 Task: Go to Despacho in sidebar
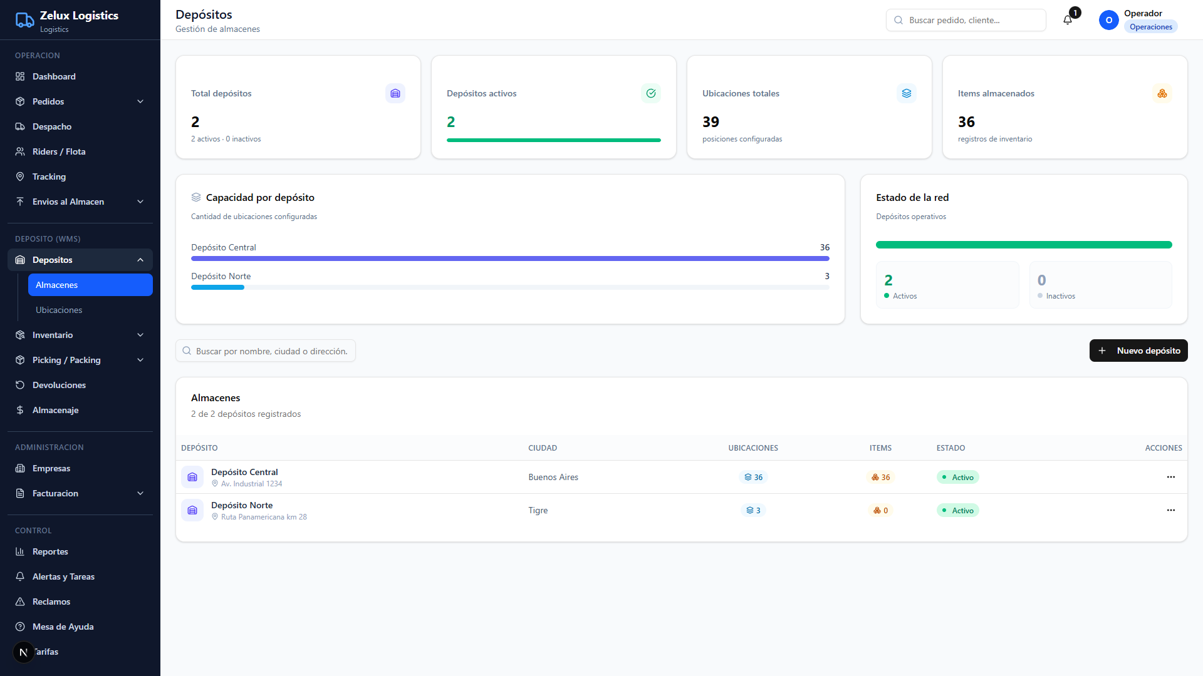point(80,126)
